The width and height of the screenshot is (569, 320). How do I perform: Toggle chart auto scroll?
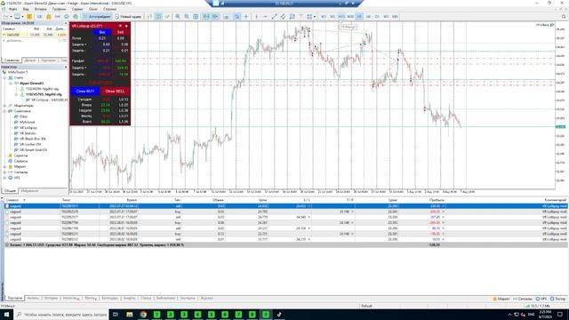click(x=205, y=16)
